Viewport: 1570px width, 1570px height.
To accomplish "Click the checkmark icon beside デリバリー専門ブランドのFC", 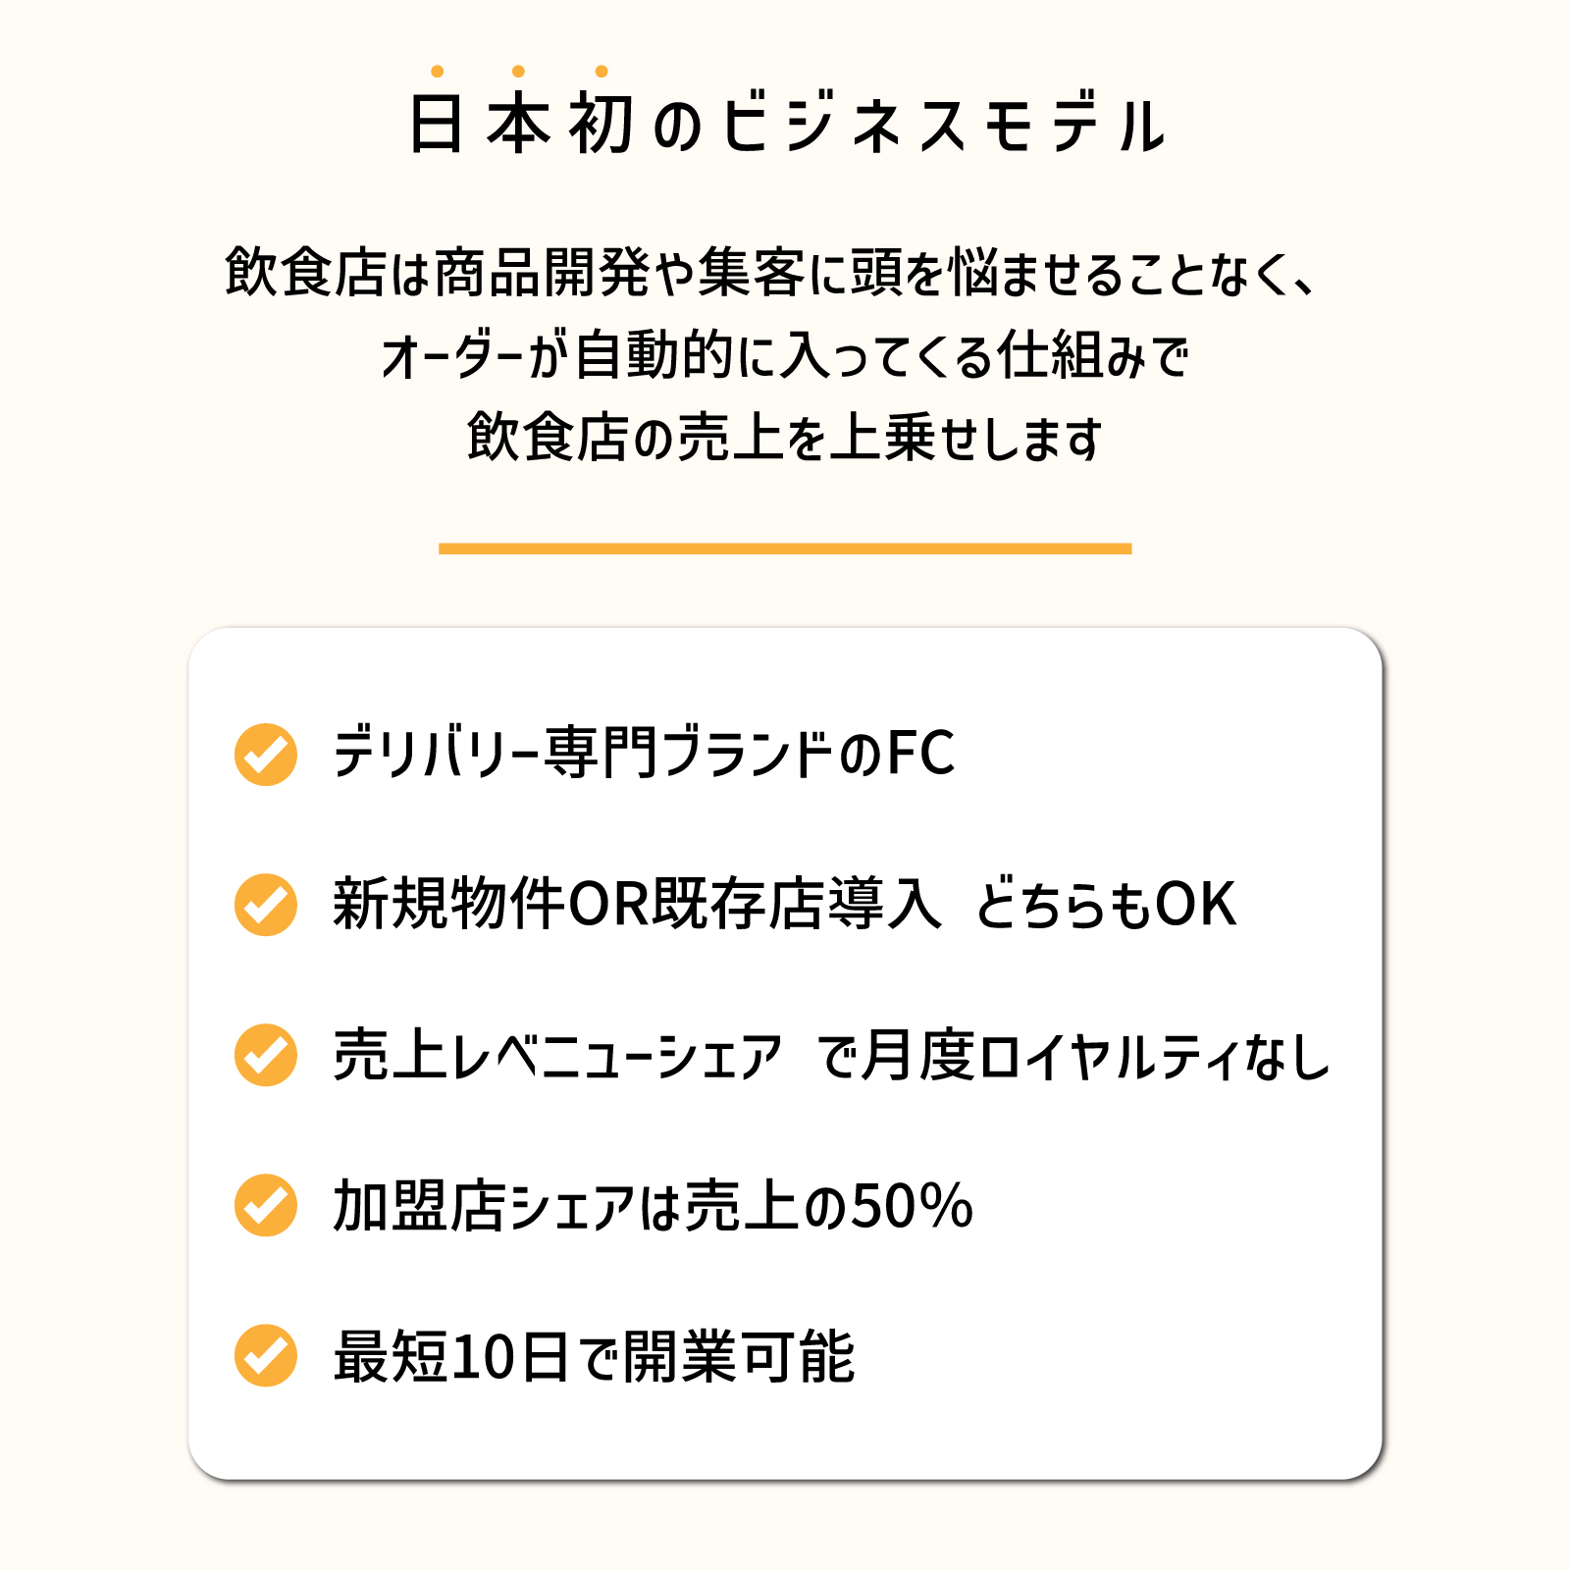I will point(266,755).
